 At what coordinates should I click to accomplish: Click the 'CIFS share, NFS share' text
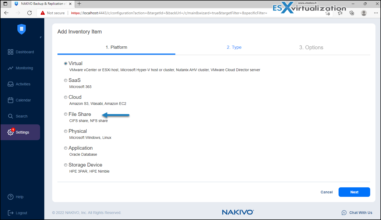click(x=89, y=121)
